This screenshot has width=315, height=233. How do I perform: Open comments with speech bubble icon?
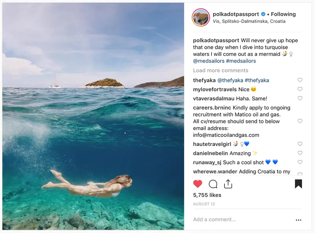tap(213, 183)
